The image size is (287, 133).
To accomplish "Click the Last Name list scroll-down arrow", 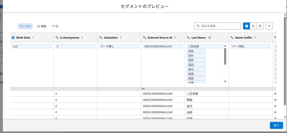I will 225,82.
